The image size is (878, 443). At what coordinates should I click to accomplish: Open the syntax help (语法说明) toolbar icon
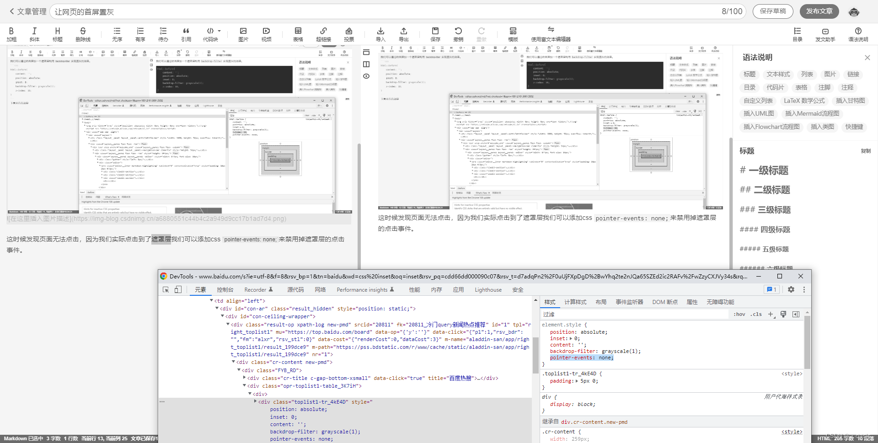point(858,34)
